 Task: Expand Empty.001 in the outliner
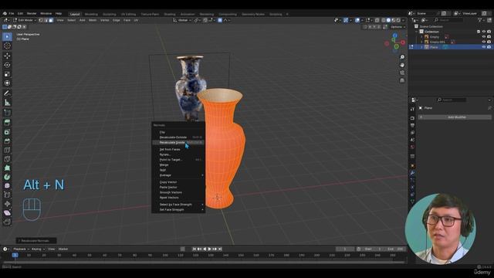(422, 42)
